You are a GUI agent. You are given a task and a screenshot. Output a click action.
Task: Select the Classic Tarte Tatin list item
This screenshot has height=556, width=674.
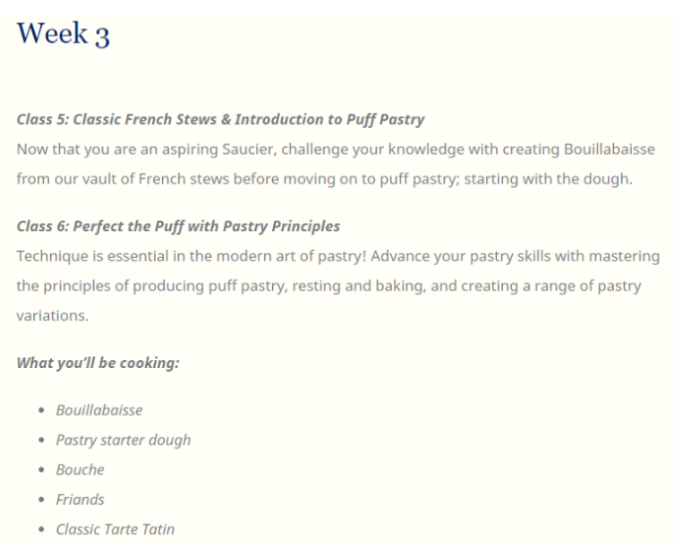[115, 529]
